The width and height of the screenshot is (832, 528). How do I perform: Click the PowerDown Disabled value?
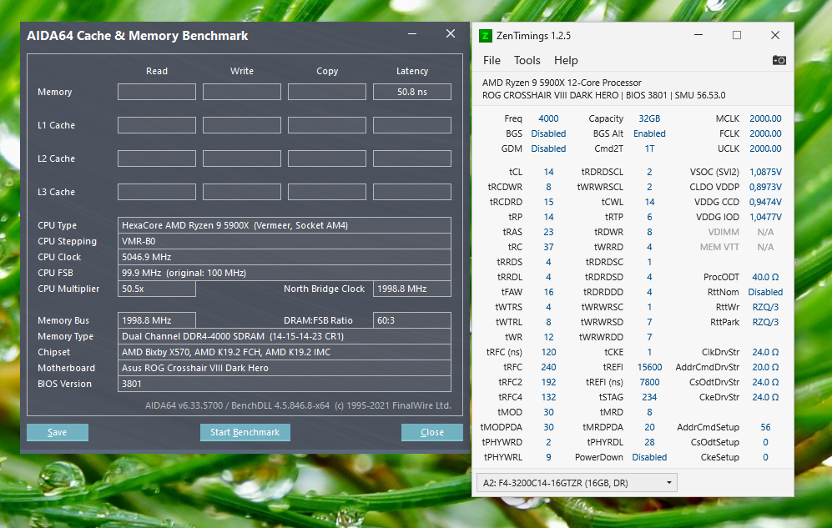[649, 457]
